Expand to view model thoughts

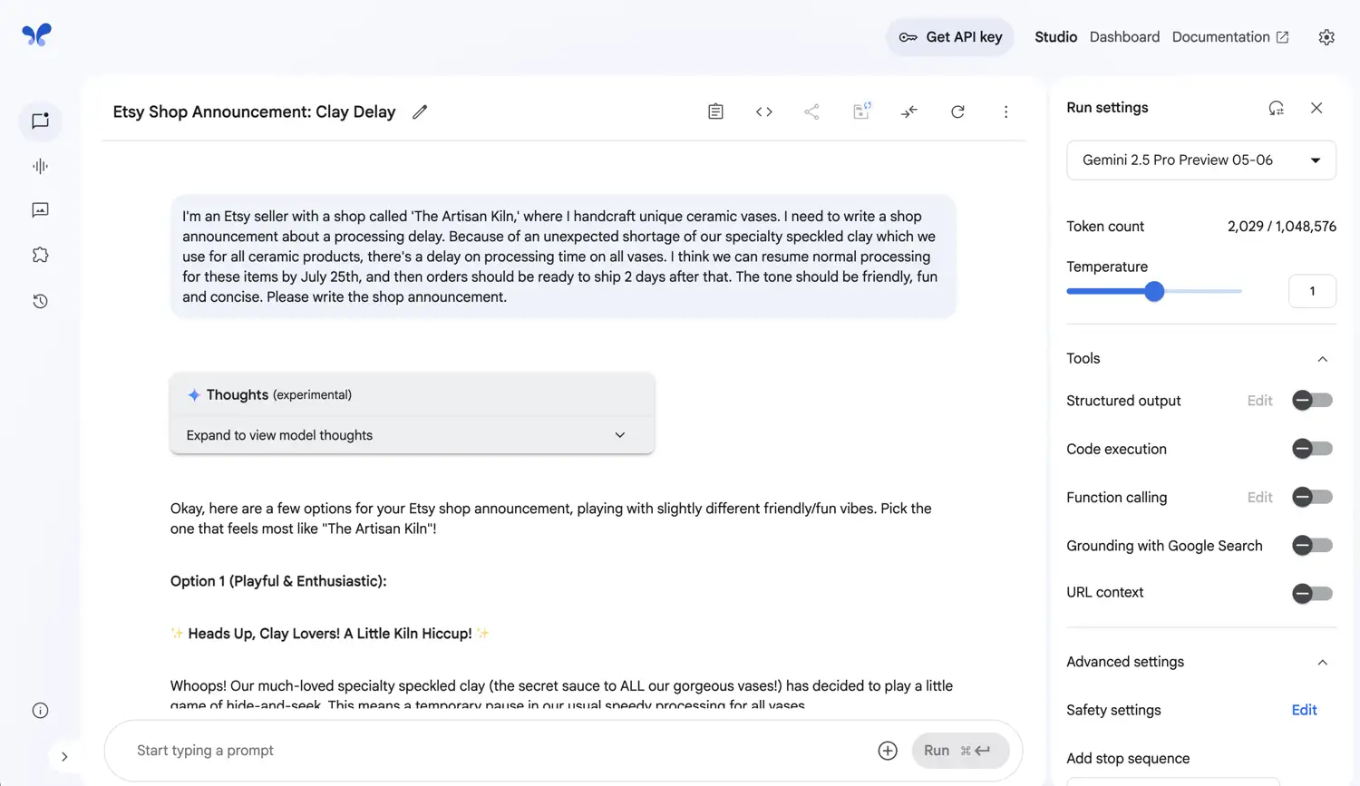coord(412,435)
